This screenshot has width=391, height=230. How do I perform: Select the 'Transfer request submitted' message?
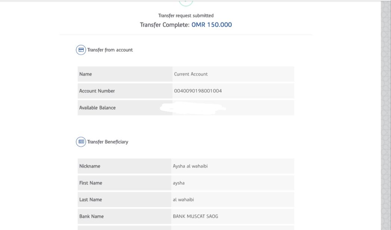(x=186, y=16)
